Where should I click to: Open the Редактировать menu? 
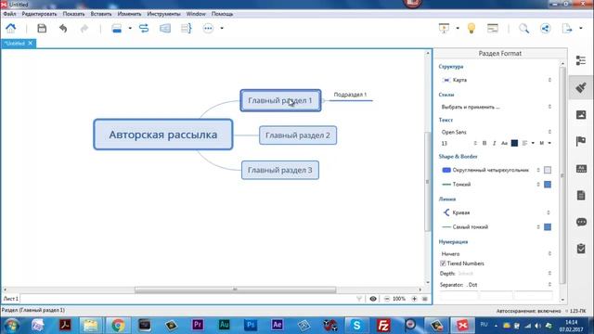click(39, 14)
